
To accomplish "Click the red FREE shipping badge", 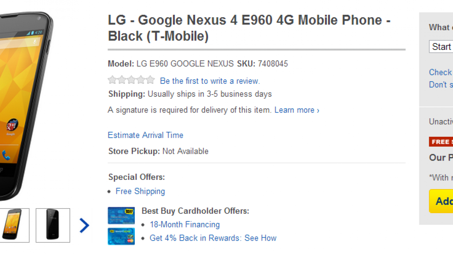I will coord(441,142).
